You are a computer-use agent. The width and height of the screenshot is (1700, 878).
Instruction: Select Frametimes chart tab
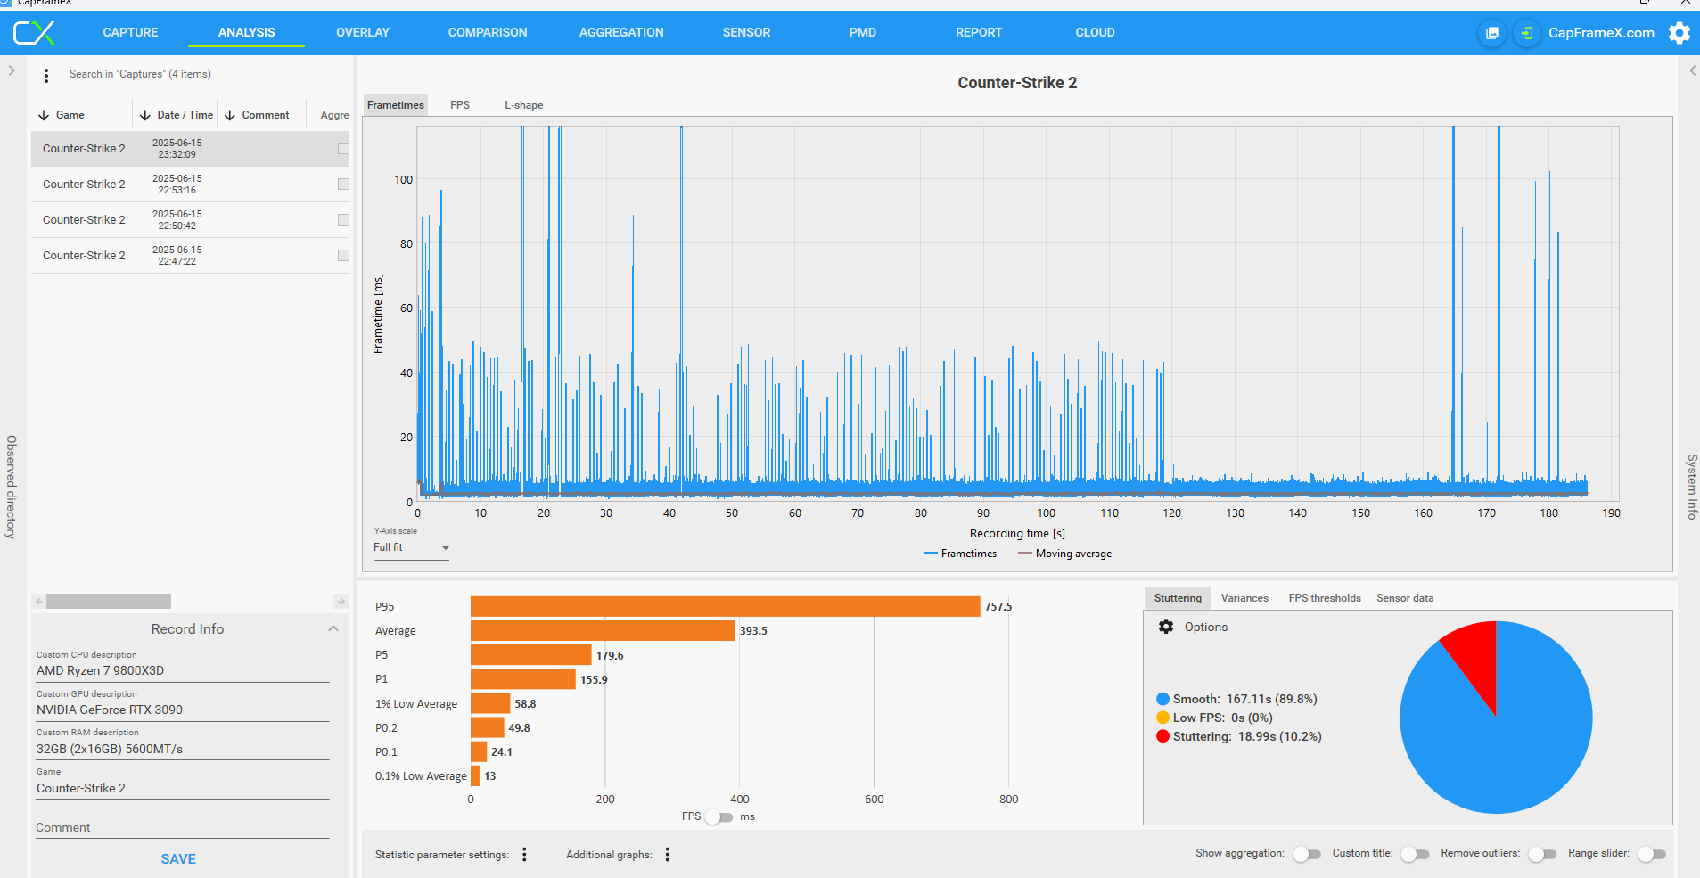point(396,105)
